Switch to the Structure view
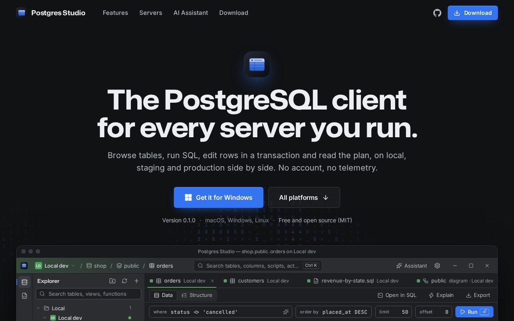Image resolution: width=514 pixels, height=321 pixels. [197, 295]
